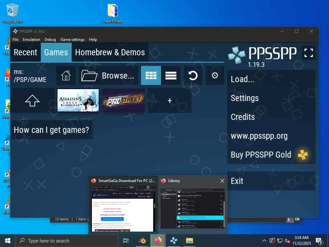Show hidden system tray icons
The width and height of the screenshot is (329, 247).
pos(264,241)
